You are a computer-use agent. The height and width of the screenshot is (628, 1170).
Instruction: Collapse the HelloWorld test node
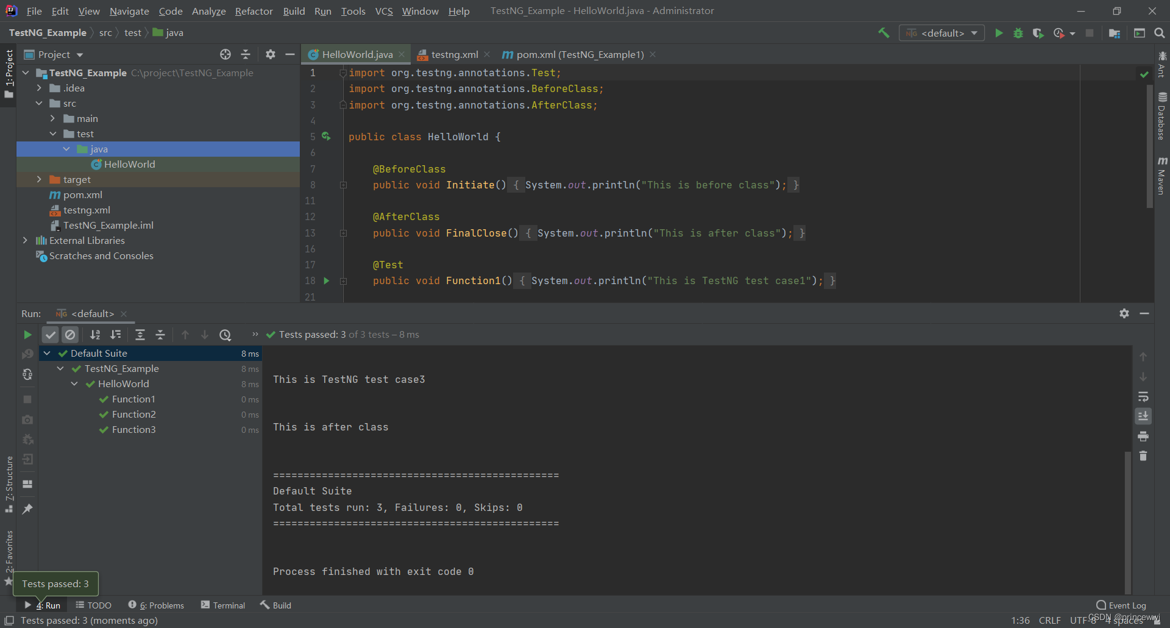click(x=74, y=384)
